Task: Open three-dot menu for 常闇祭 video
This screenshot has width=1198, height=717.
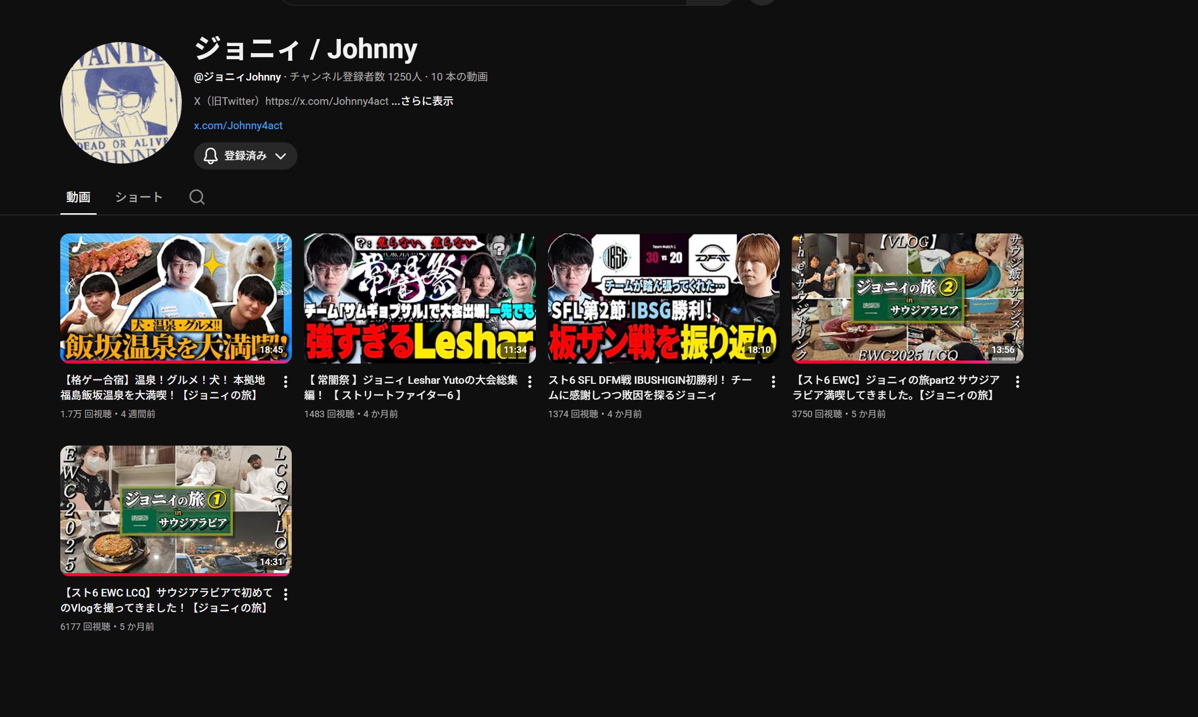Action: tap(529, 382)
